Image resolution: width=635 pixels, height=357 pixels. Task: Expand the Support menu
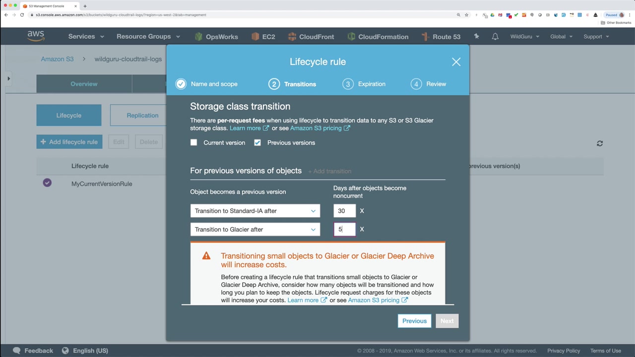coord(596,37)
